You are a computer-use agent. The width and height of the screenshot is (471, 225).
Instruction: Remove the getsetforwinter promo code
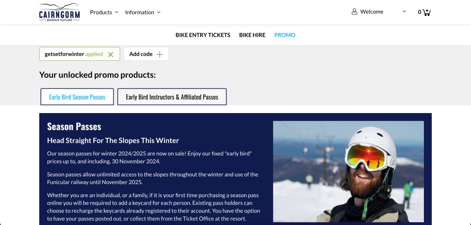(x=111, y=55)
